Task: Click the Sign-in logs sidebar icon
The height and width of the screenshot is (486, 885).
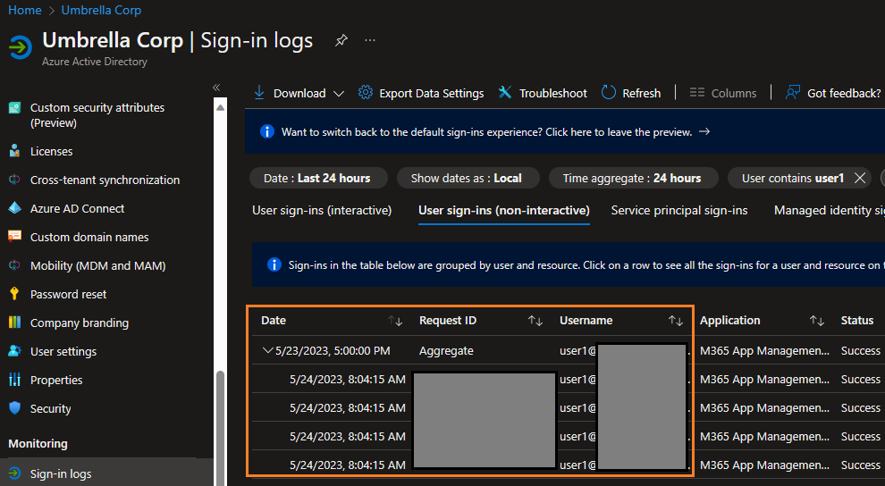Action: [14, 473]
